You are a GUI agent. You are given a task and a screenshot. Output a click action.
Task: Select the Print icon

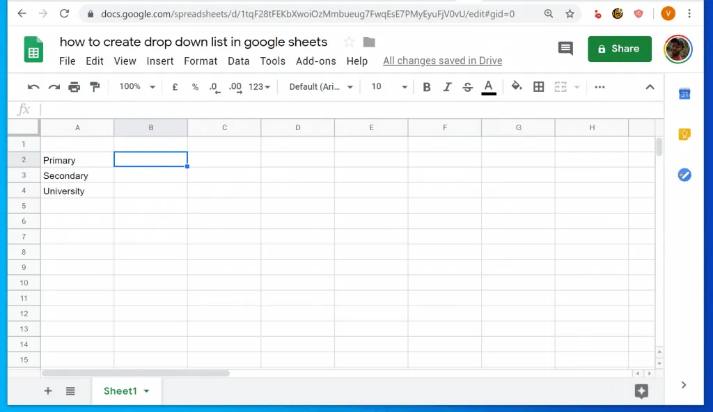coord(75,86)
